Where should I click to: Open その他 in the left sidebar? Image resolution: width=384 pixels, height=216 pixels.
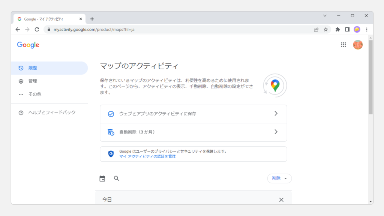[x=34, y=94]
